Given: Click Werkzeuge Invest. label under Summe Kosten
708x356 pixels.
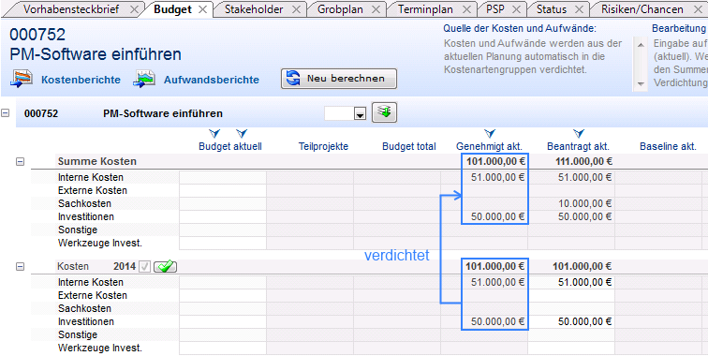Looking at the screenshot, I should (x=100, y=243).
